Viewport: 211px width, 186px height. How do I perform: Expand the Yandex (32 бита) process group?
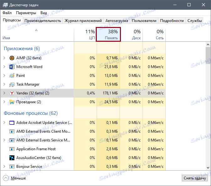point(4,93)
